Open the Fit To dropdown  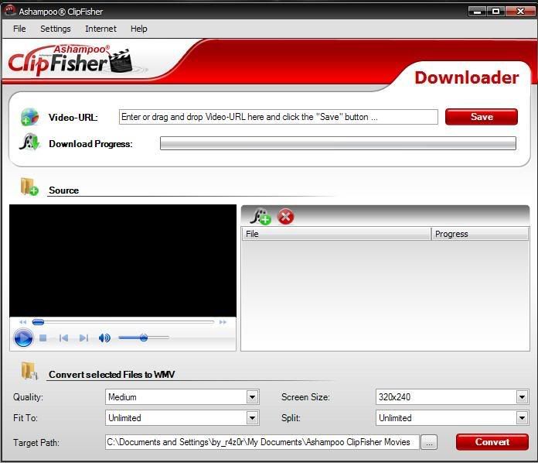(252, 418)
